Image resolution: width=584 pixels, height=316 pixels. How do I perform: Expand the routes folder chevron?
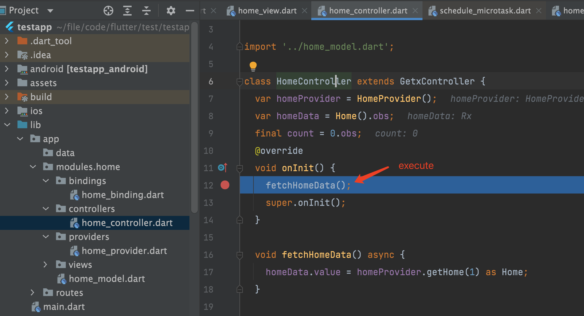32,293
